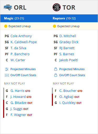Open Gradey Dick player link
This screenshot has width=98, height=134.
click(69, 42)
